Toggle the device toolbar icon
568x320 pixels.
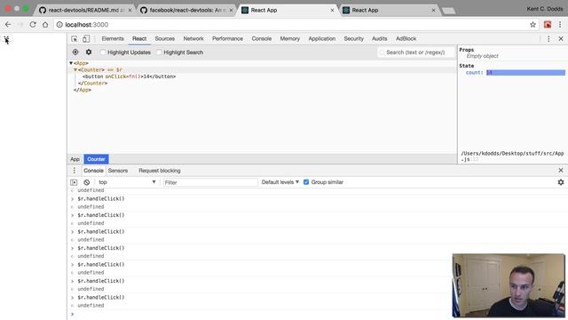[86, 39]
